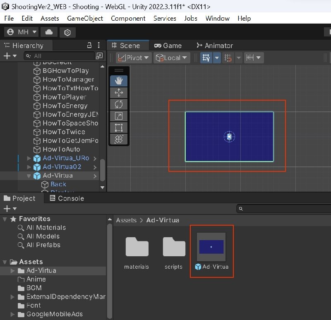
Task: Select the Rotate tool
Action: tap(119, 104)
